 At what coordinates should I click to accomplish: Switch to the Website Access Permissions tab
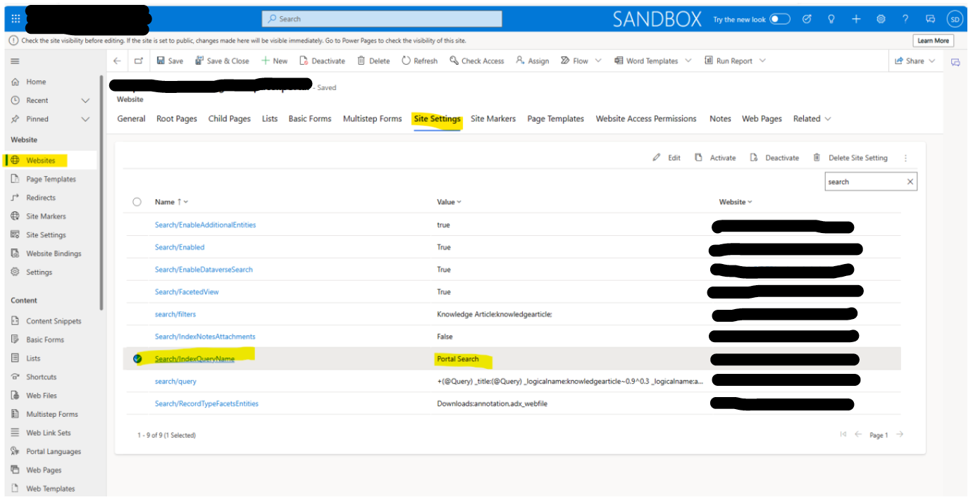(x=646, y=119)
